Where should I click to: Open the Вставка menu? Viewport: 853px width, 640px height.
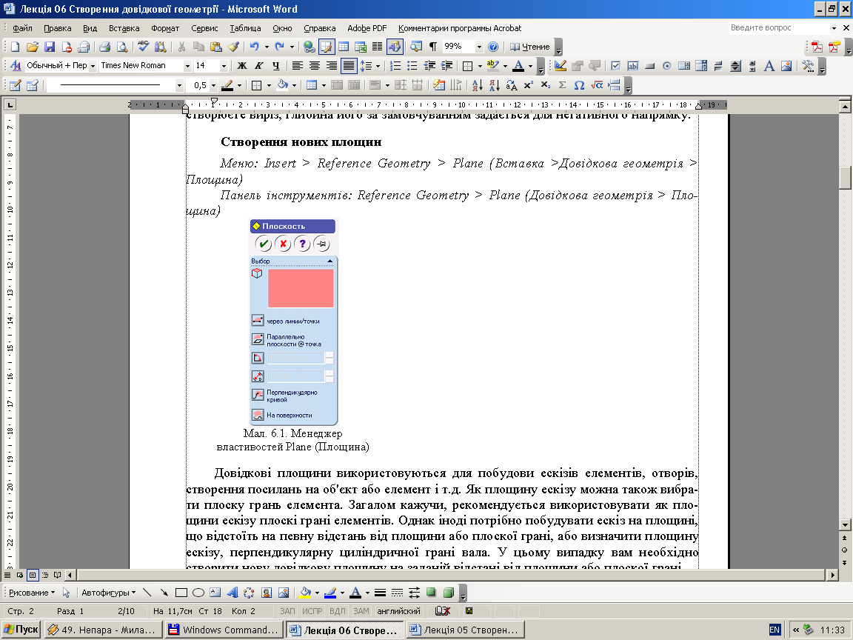(x=124, y=28)
